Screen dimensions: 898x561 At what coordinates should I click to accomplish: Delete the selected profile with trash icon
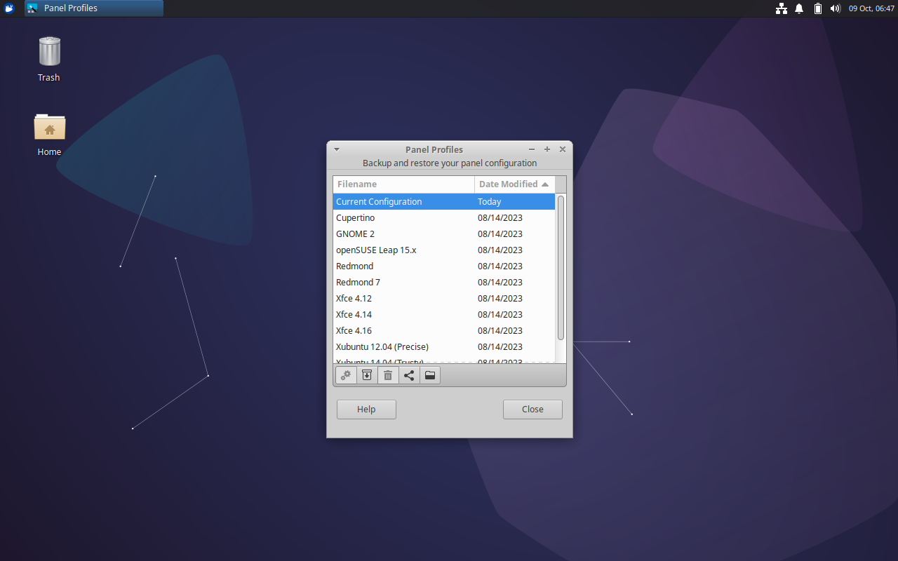388,375
